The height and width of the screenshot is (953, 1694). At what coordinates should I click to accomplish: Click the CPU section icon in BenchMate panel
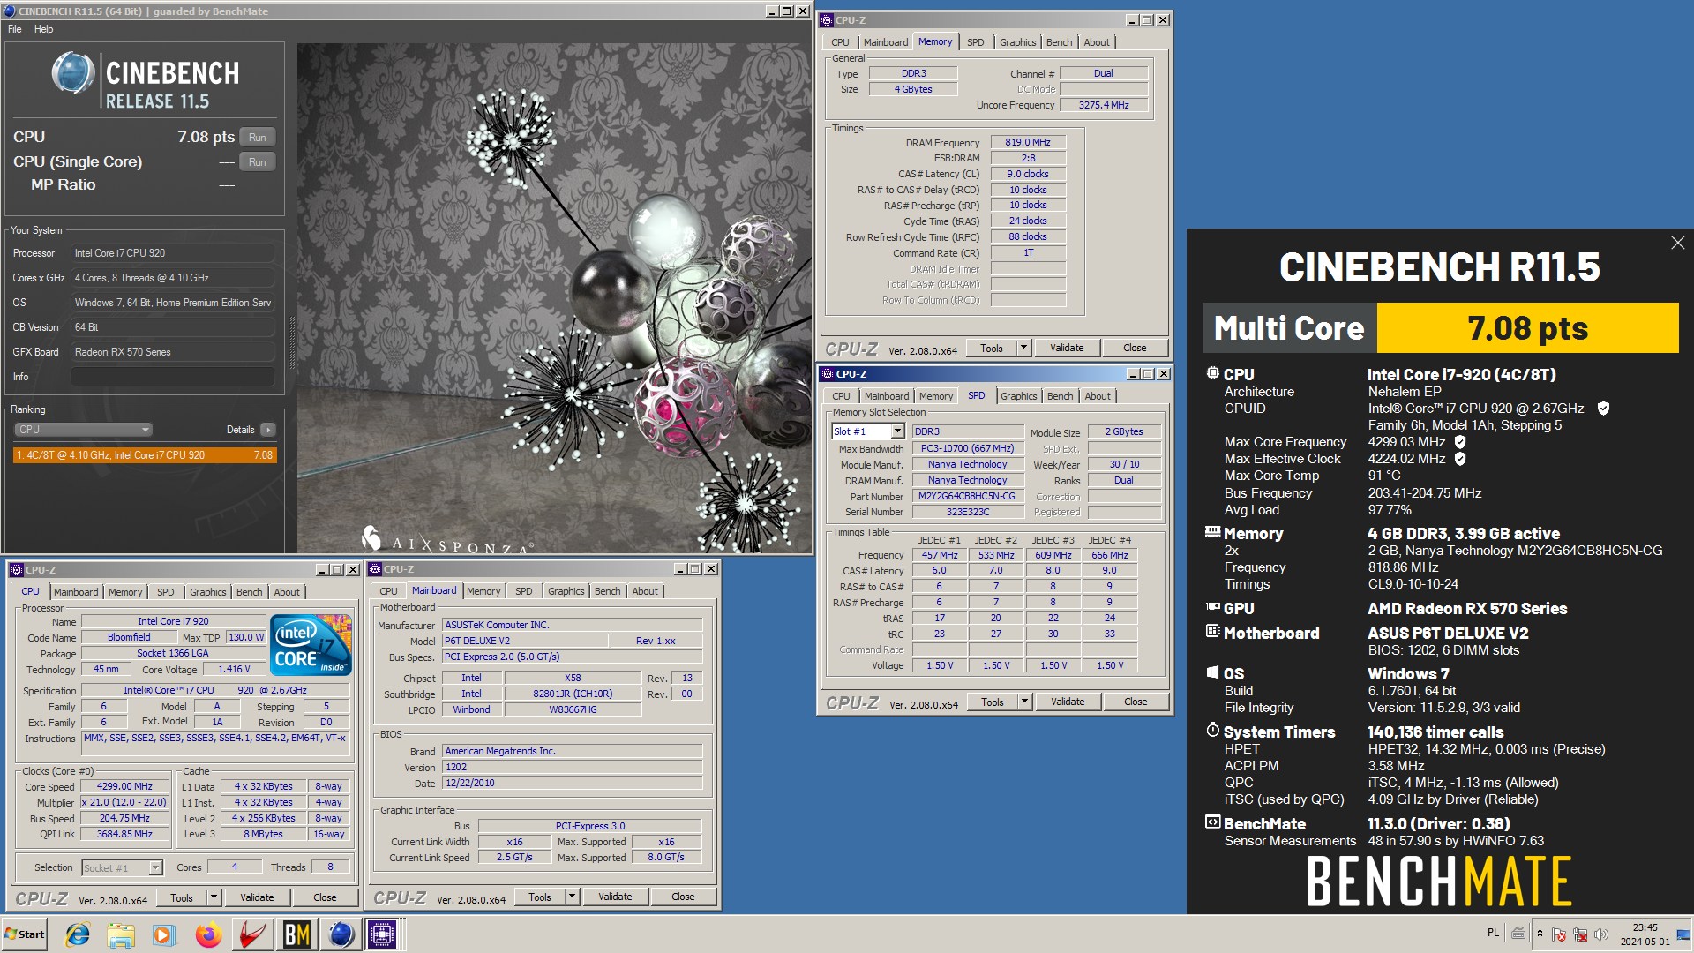coord(1213,374)
